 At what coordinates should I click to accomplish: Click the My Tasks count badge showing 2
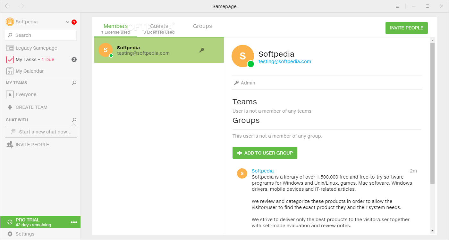pos(74,60)
